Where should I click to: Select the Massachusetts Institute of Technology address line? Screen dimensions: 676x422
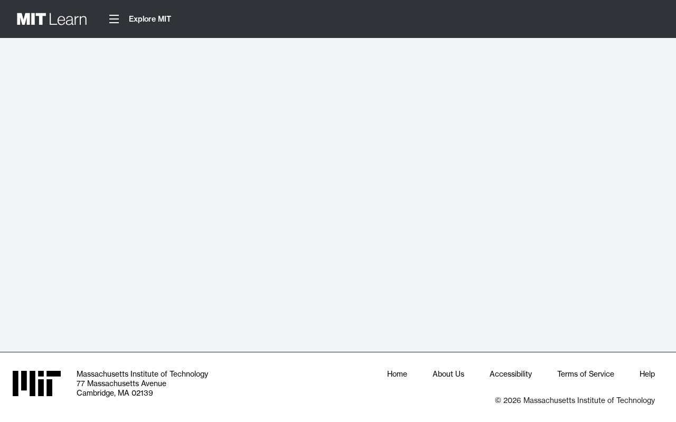coord(142,374)
